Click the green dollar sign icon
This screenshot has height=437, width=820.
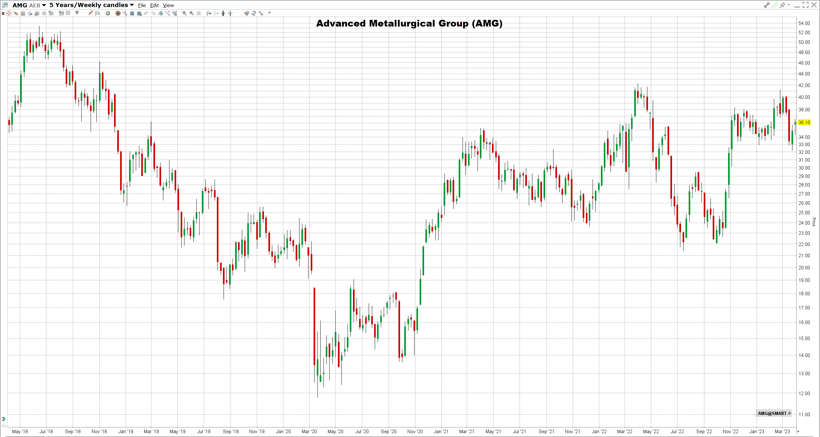point(108,13)
